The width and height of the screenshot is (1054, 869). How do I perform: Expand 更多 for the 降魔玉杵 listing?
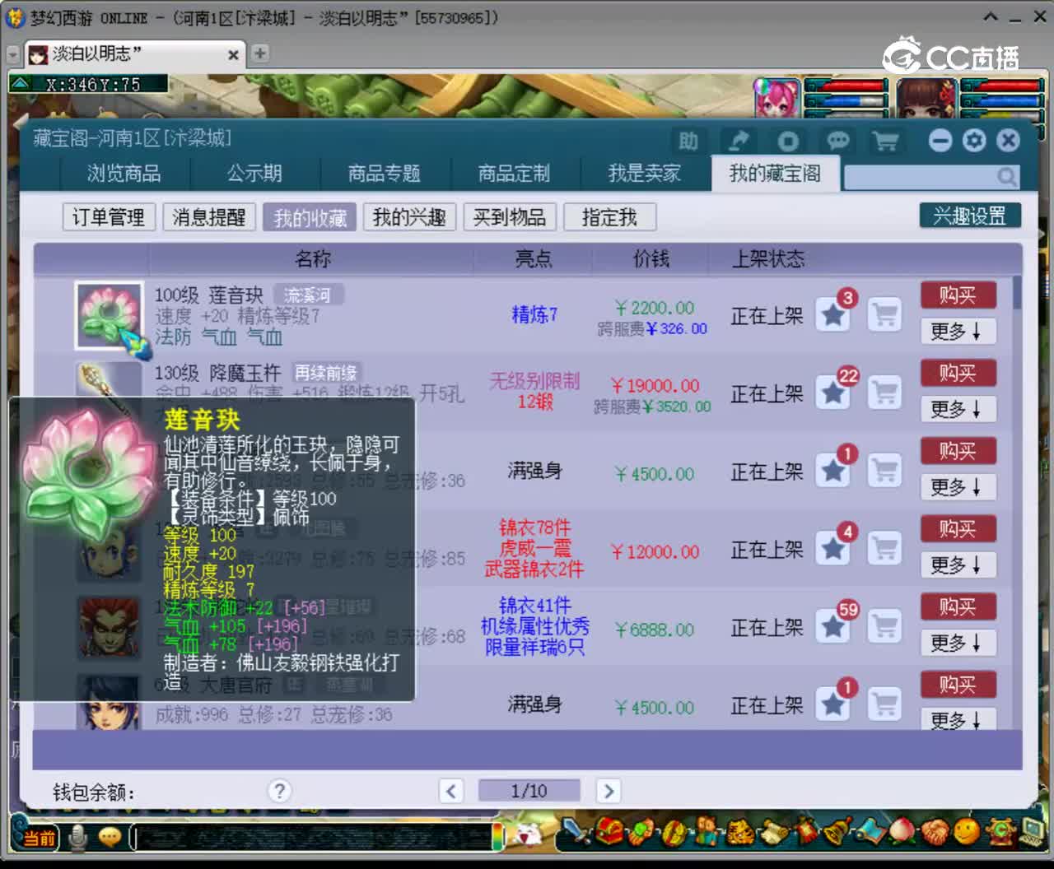click(958, 409)
